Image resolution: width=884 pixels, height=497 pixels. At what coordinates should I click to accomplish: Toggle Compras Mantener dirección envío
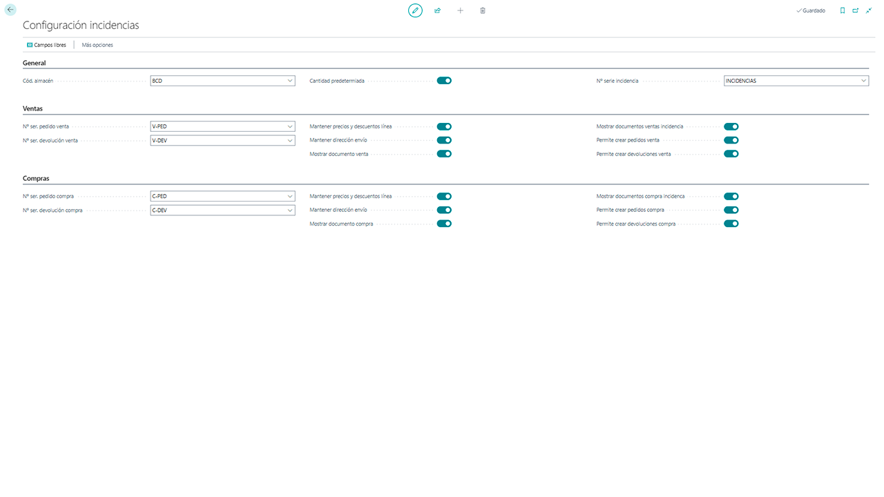tap(444, 210)
